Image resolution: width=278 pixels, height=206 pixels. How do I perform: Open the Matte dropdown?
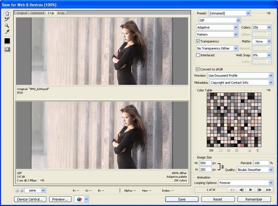[x=262, y=41]
